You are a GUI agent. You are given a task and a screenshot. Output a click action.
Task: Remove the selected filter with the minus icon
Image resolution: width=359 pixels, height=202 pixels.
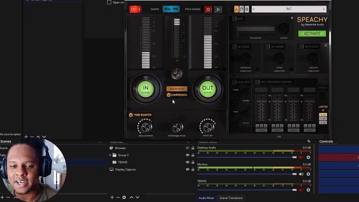tap(32, 137)
